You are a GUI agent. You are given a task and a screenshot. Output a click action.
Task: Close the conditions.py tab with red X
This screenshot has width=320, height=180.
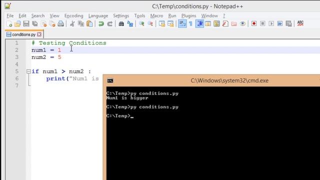pos(39,34)
